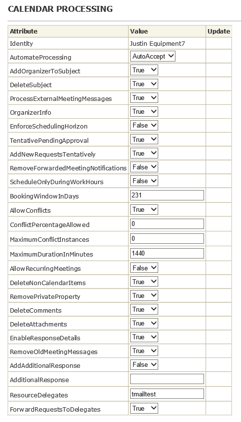Viewport: 241px width, 422px height.
Task: Click the ForwardRequestsToDelegates attribute label
Action: pyautogui.click(x=55, y=409)
